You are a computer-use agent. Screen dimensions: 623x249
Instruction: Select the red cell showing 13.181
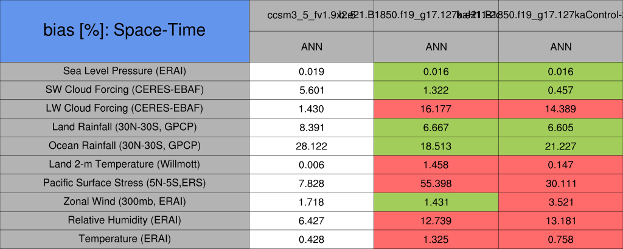click(x=560, y=220)
